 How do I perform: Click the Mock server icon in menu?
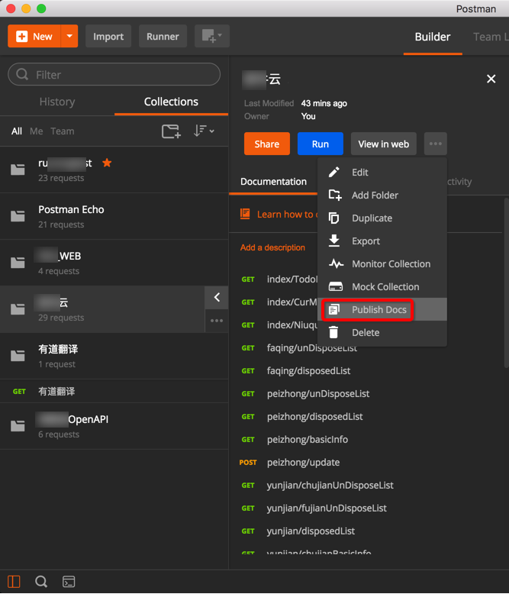pyautogui.click(x=336, y=287)
